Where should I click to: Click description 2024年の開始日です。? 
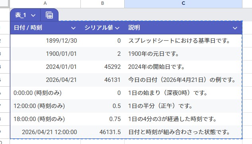pos(156,67)
